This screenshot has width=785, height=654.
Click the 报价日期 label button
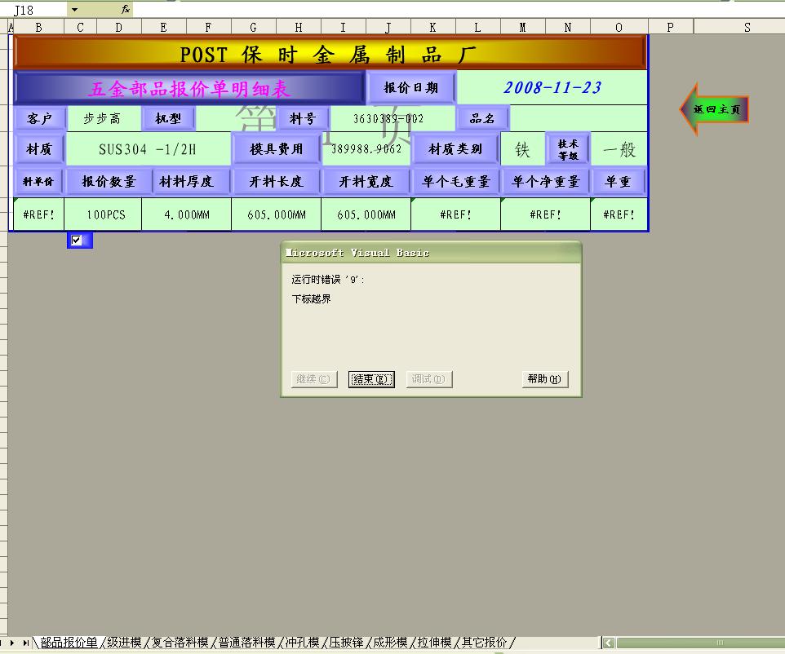410,87
